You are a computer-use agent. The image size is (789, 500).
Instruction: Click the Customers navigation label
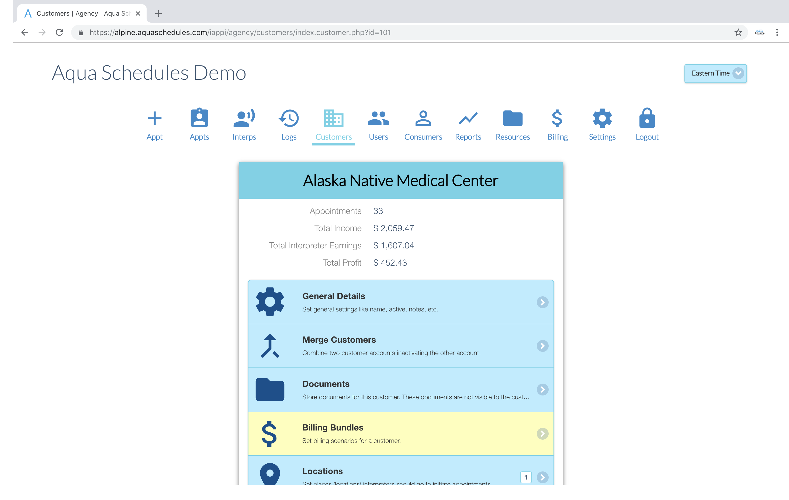pyautogui.click(x=334, y=137)
